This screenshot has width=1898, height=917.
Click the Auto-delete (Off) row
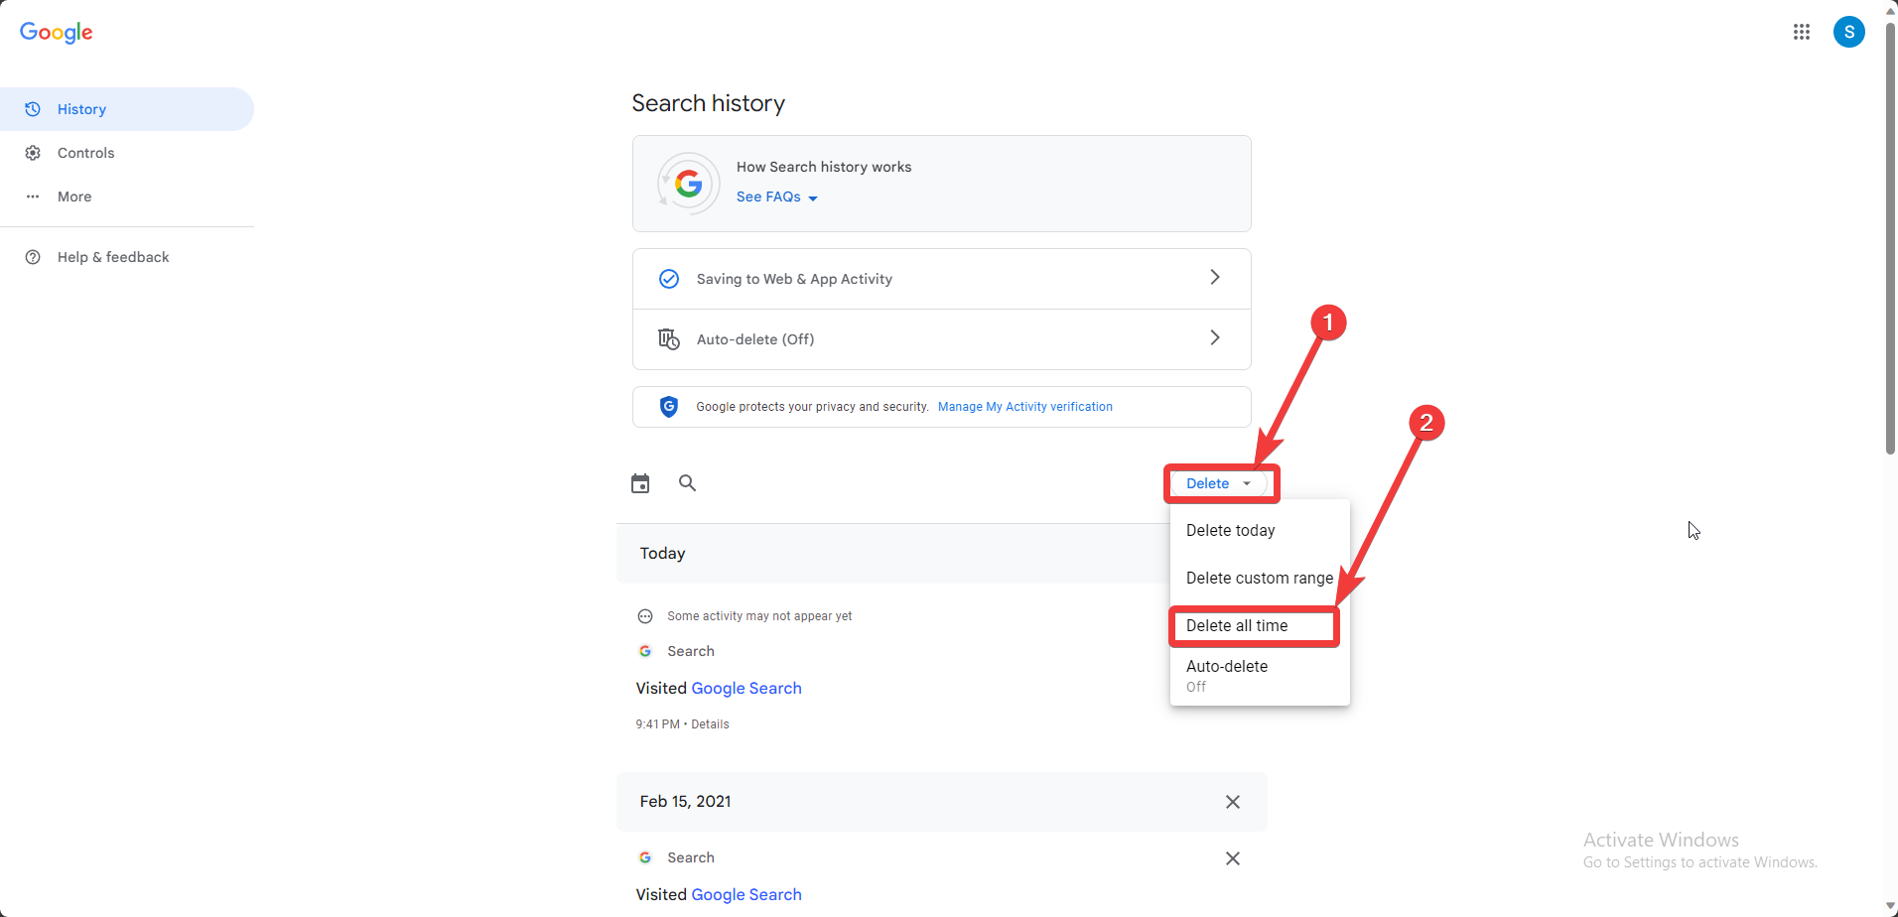point(941,339)
